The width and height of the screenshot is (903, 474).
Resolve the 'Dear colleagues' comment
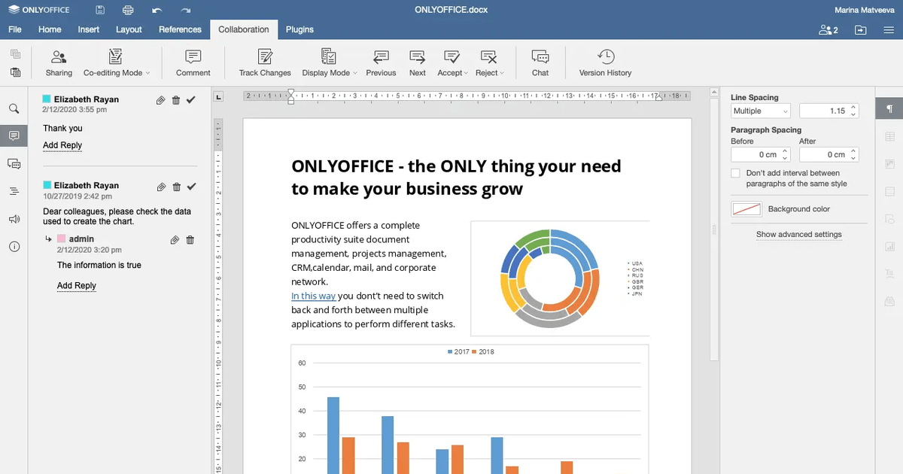pyautogui.click(x=191, y=187)
